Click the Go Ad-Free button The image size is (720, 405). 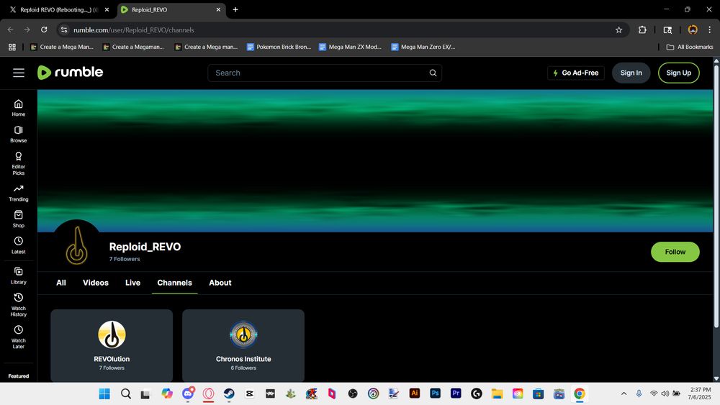coord(576,73)
